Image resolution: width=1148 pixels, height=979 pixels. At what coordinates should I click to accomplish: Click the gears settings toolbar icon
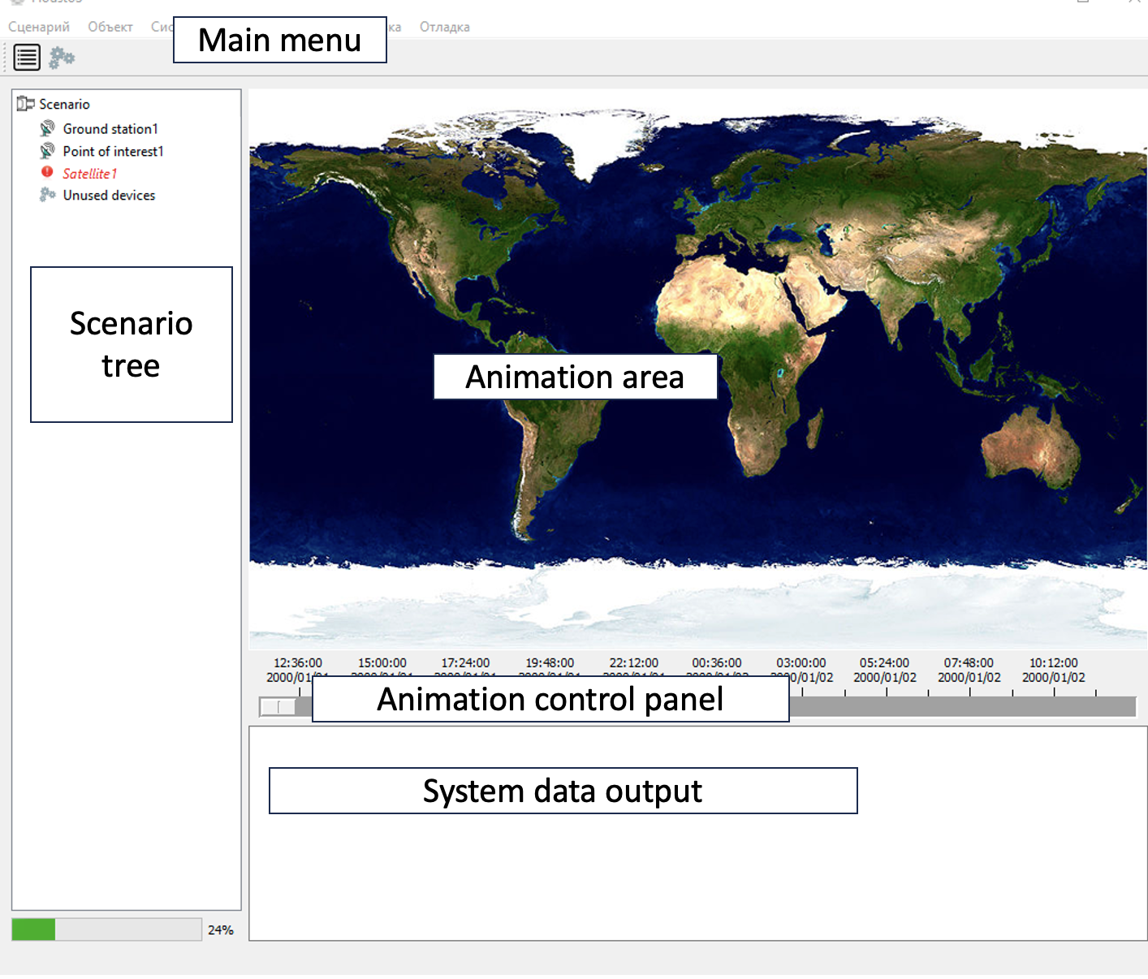click(62, 58)
